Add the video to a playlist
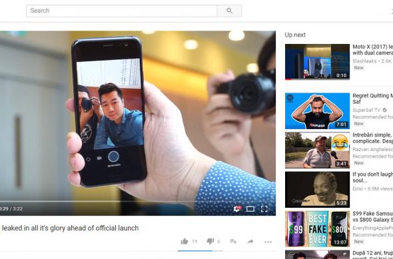393x259 pixels. pyautogui.click(x=233, y=242)
